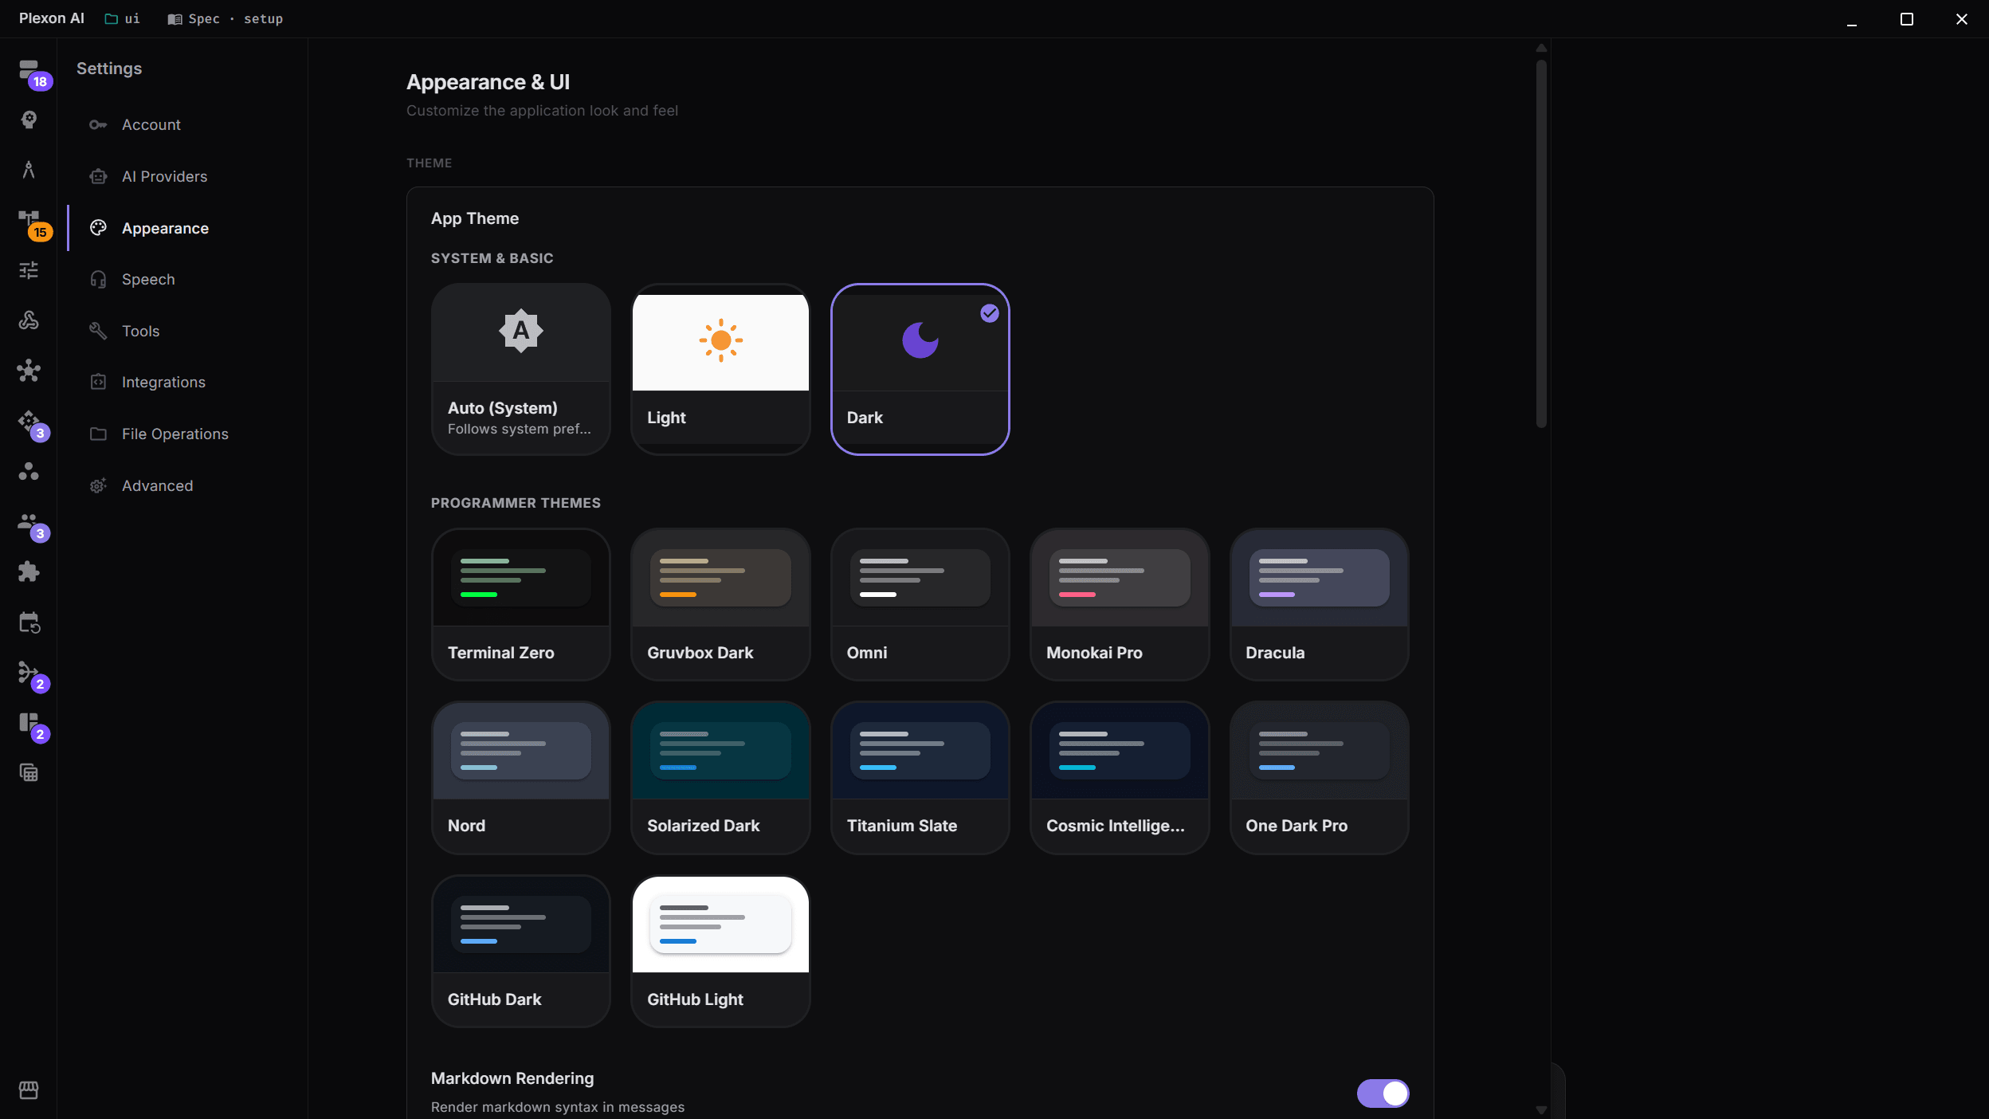Click the puzzle piece extensions icon
1989x1119 pixels.
[x=29, y=571]
